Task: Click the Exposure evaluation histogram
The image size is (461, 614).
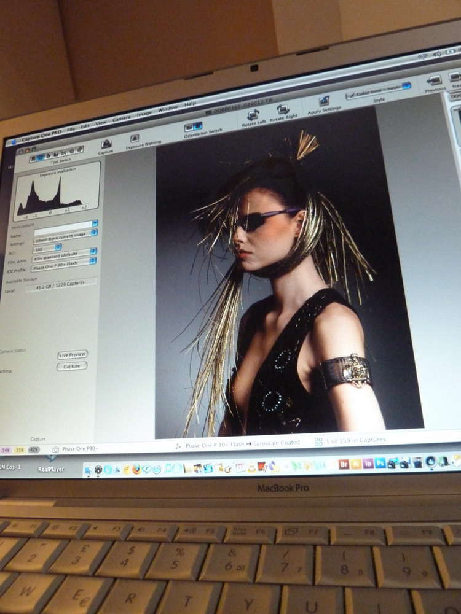Action: [x=55, y=193]
